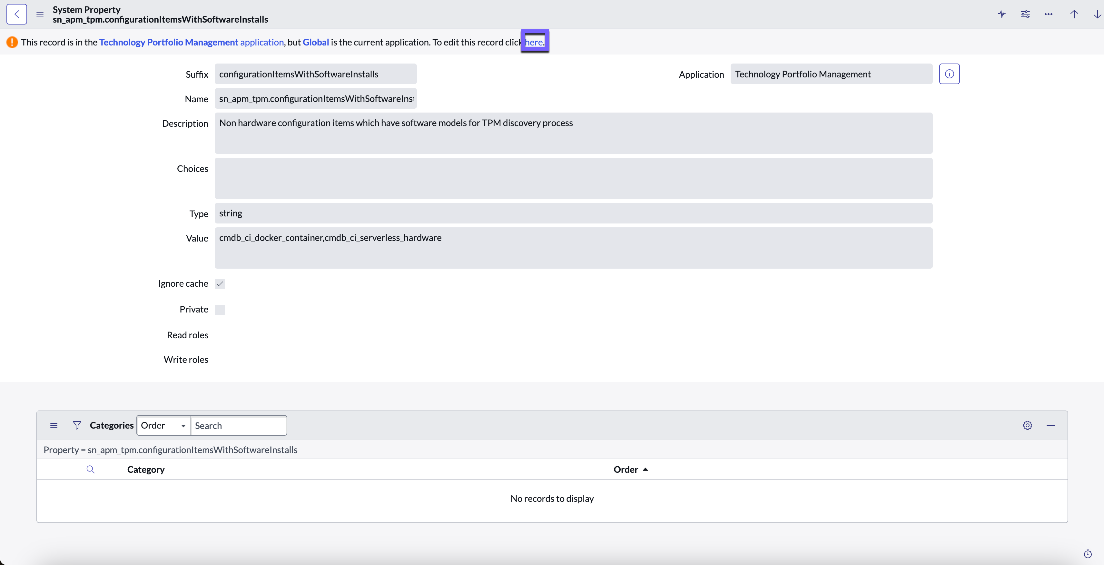Viewport: 1104px width, 565px height.
Task: Click the Type field showing string
Action: (573, 213)
